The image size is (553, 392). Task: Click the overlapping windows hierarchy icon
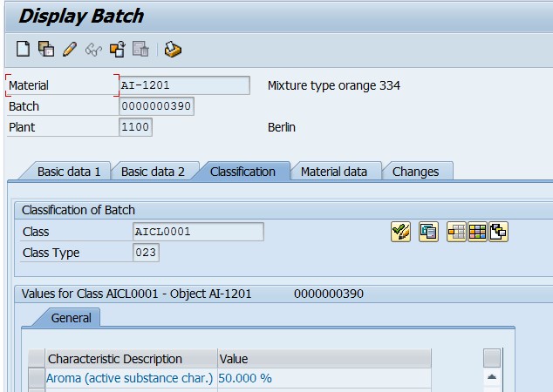click(x=498, y=232)
